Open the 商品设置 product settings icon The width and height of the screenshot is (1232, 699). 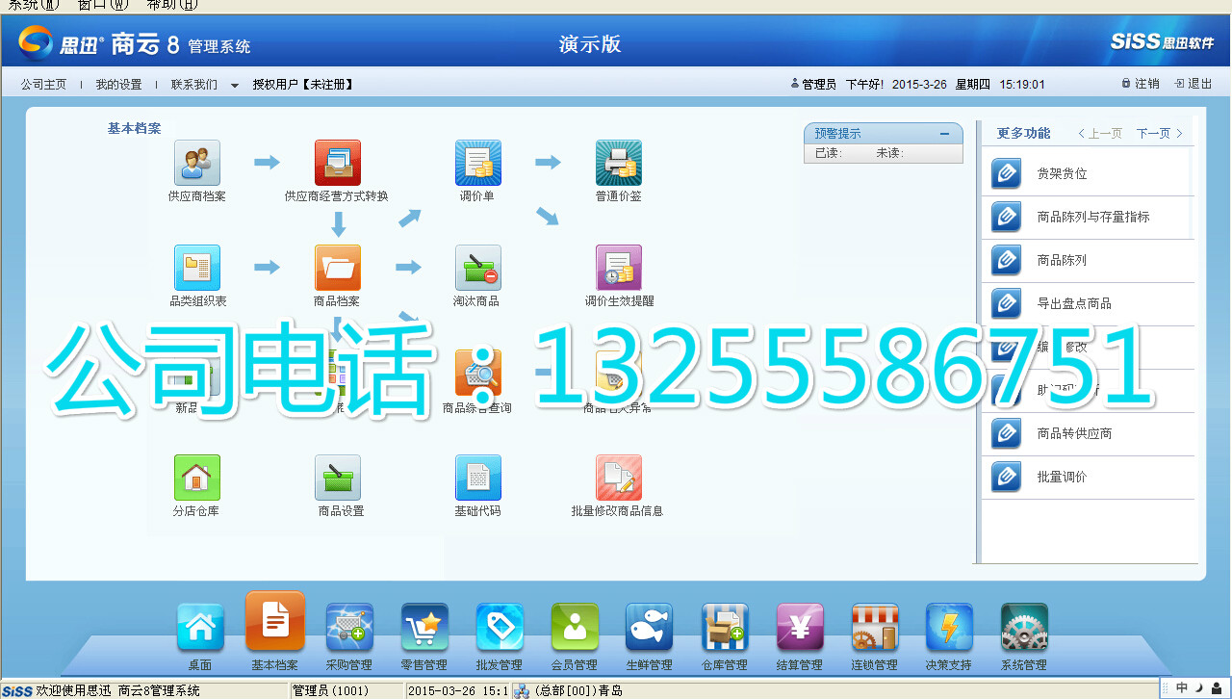pos(338,478)
